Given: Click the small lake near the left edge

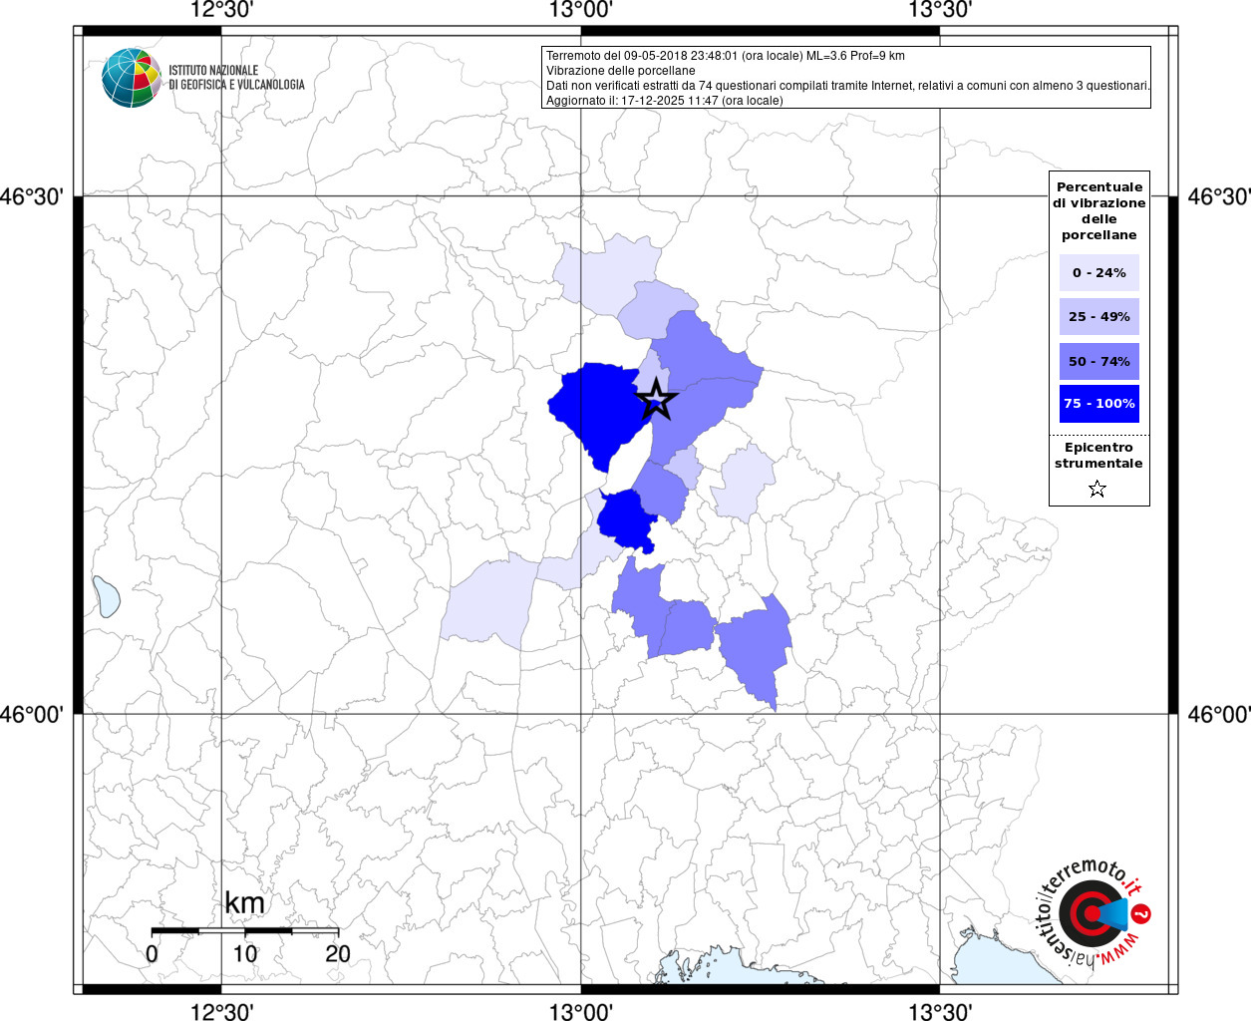Looking at the screenshot, I should point(106,595).
